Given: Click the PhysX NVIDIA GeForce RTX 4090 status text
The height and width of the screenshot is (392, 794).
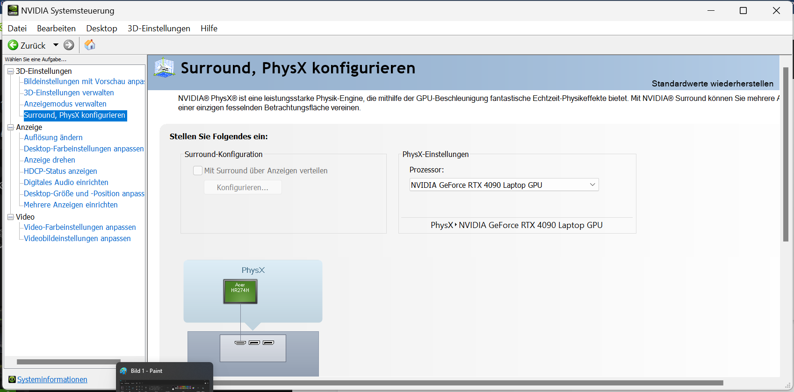Looking at the screenshot, I should (x=517, y=225).
